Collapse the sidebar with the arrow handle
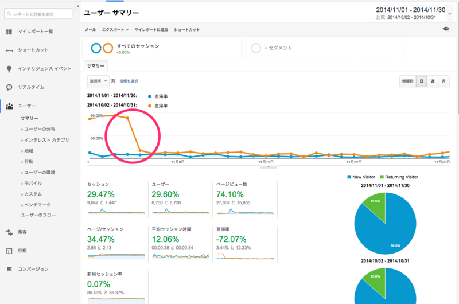 pos(77,6)
